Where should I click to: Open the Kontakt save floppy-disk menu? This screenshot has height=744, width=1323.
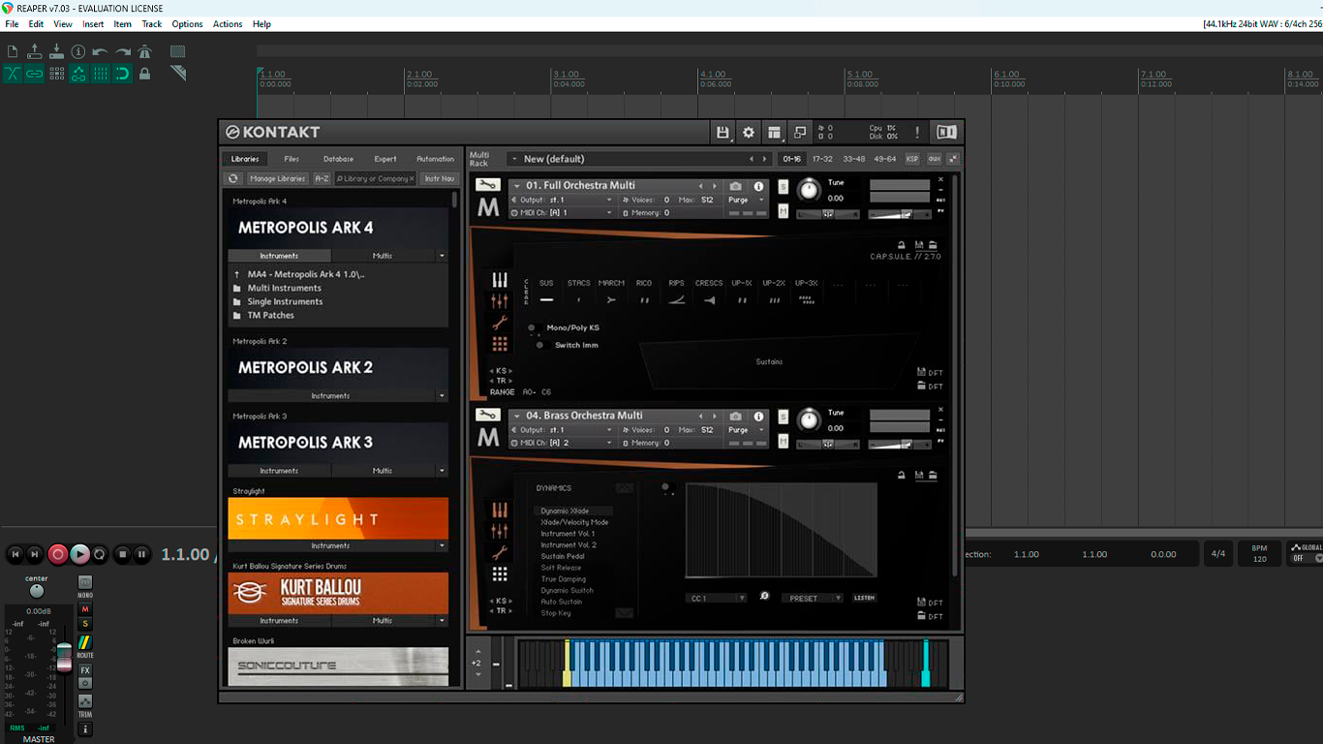pos(723,133)
